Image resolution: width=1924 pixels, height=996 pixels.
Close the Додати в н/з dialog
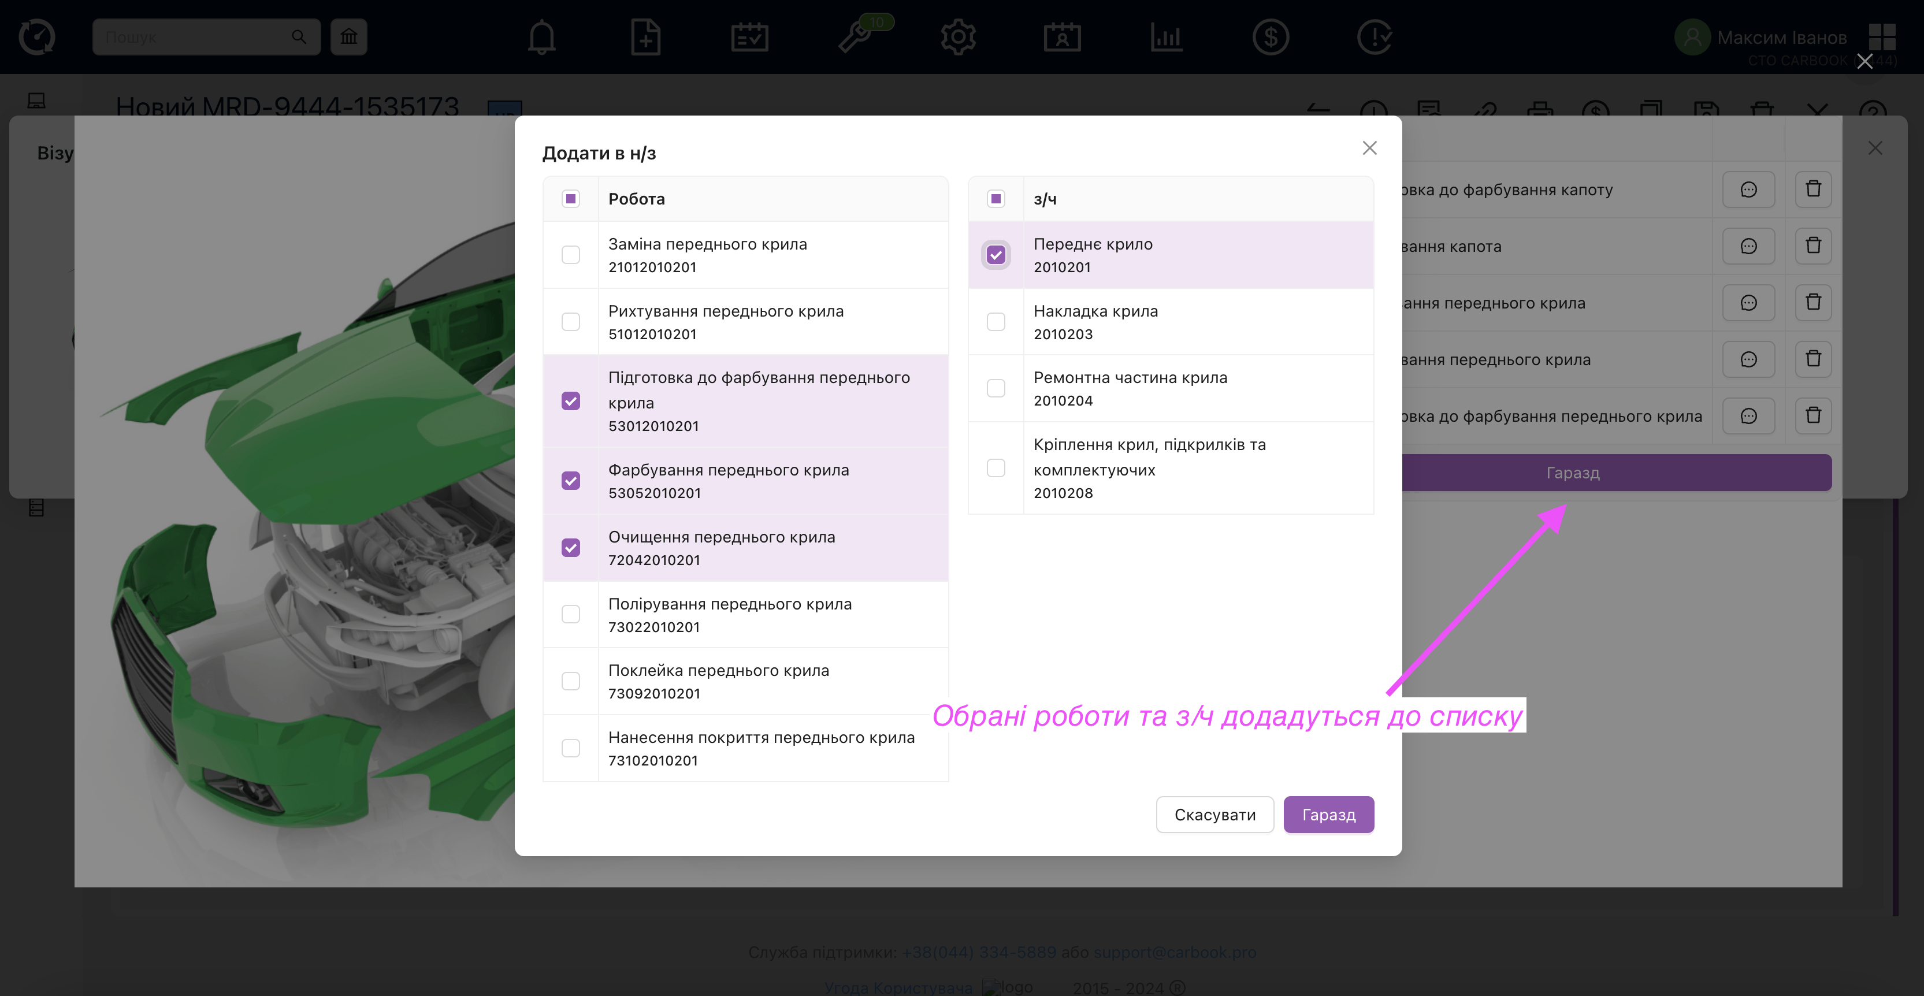click(x=1369, y=148)
